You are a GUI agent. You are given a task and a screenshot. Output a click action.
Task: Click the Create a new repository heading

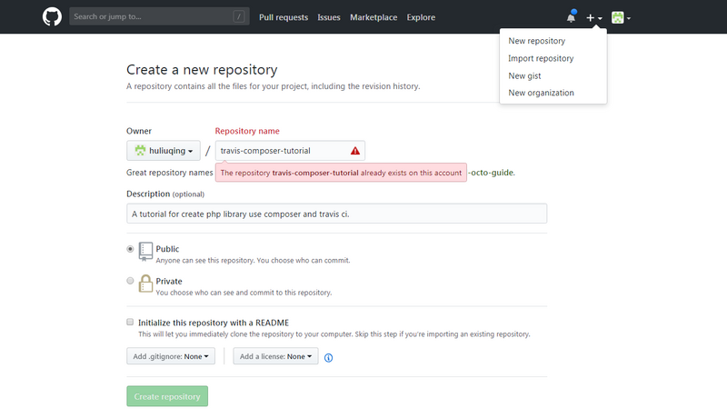tap(202, 69)
